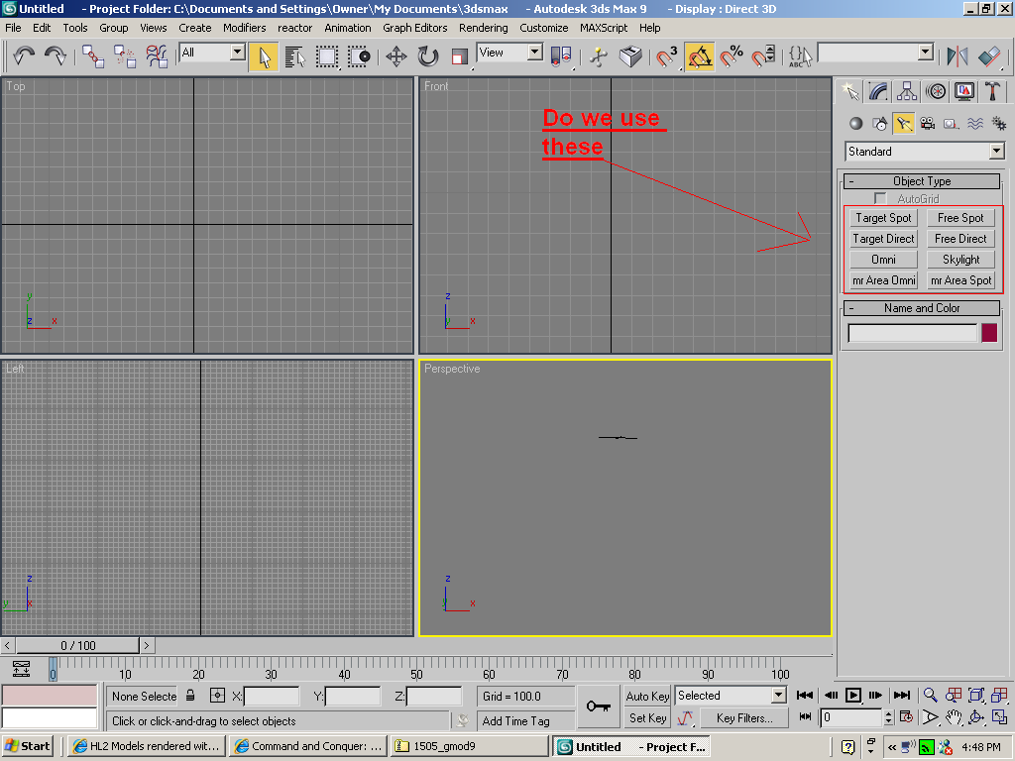
Task: Open the Rendering menu
Action: tap(483, 28)
